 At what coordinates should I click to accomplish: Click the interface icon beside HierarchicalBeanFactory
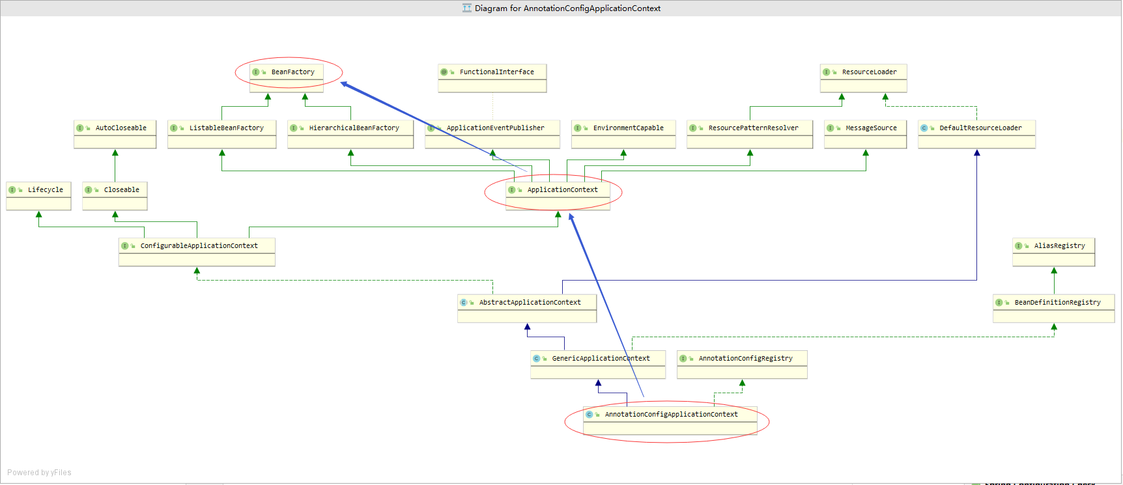pyautogui.click(x=294, y=128)
